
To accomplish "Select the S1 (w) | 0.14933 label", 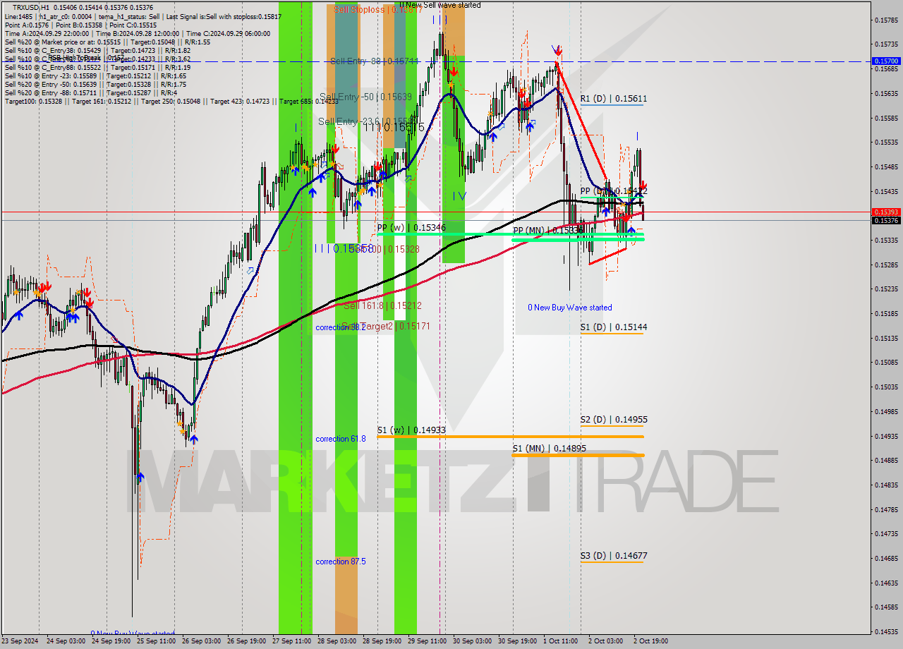I will (x=411, y=430).
